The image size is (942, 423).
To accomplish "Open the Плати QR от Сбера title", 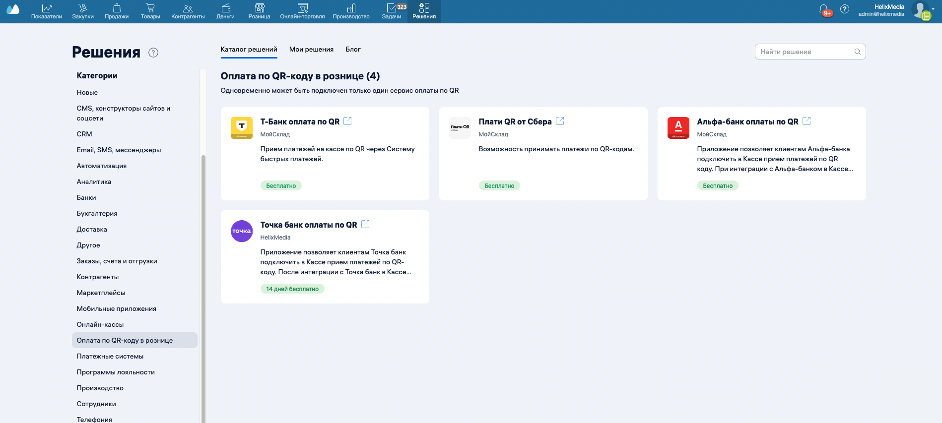I will coord(515,121).
